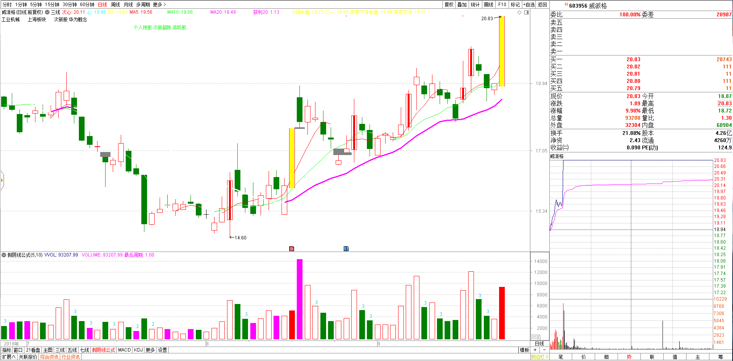Select the MACD indicator tab
This screenshot has width=733, height=361.
[125, 350]
